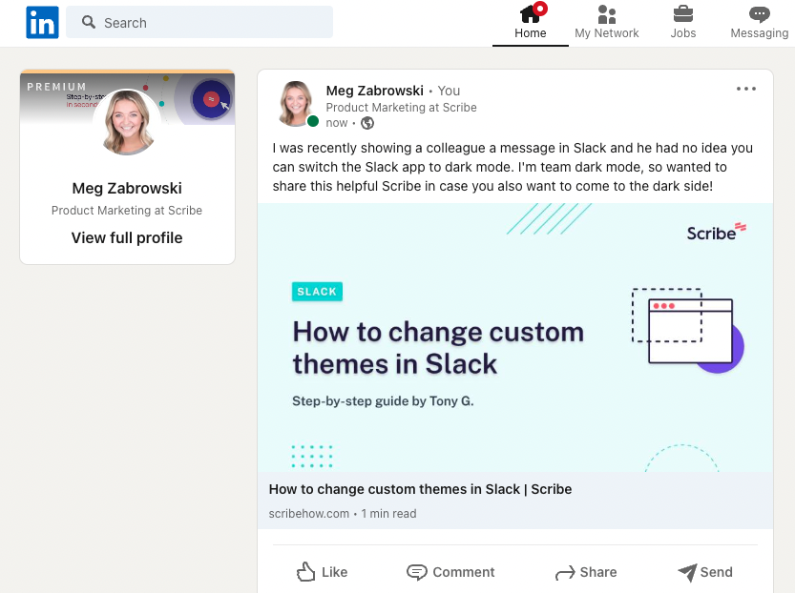Go to the Jobs tab
This screenshot has width=795, height=593.
tap(683, 23)
